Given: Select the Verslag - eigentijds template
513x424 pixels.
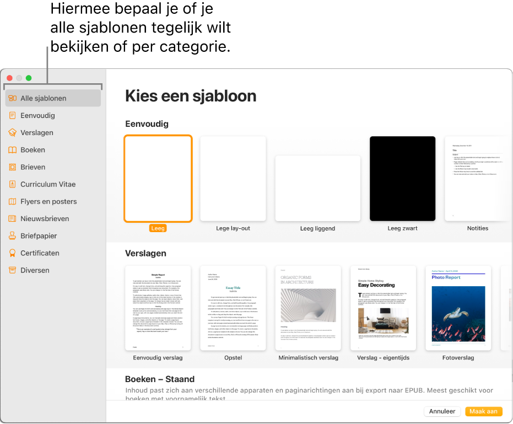Looking at the screenshot, I should (383, 308).
